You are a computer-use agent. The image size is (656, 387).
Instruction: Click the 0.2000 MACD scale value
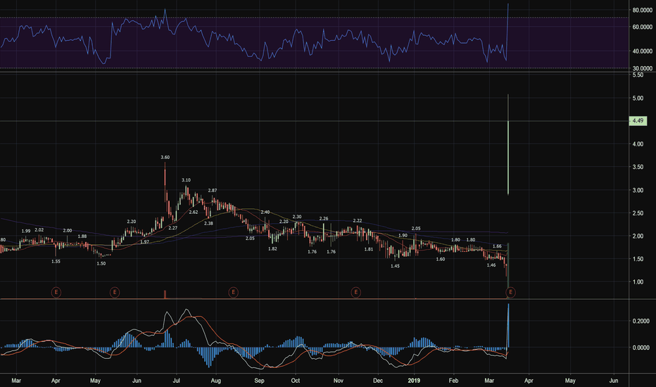(x=641, y=321)
